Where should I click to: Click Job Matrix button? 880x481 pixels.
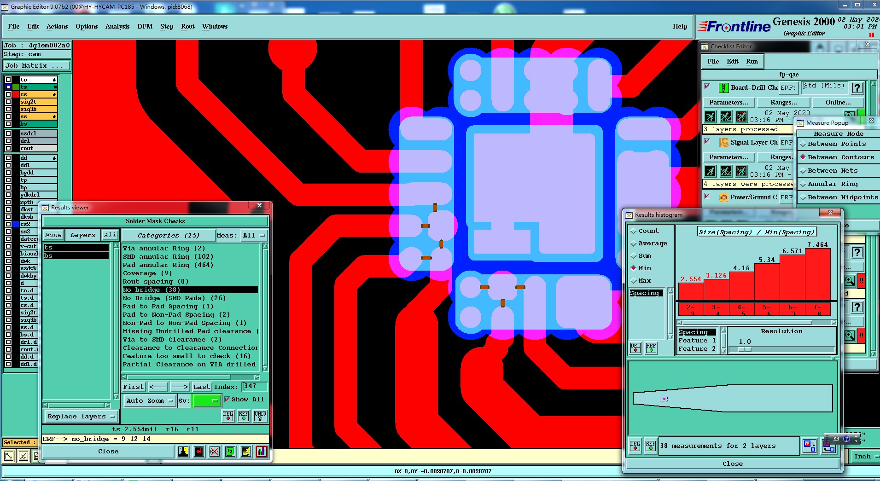click(36, 66)
